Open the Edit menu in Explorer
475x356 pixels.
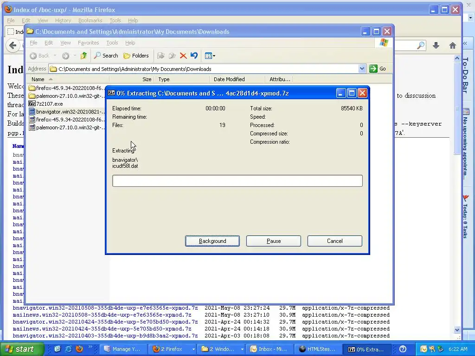(48, 43)
